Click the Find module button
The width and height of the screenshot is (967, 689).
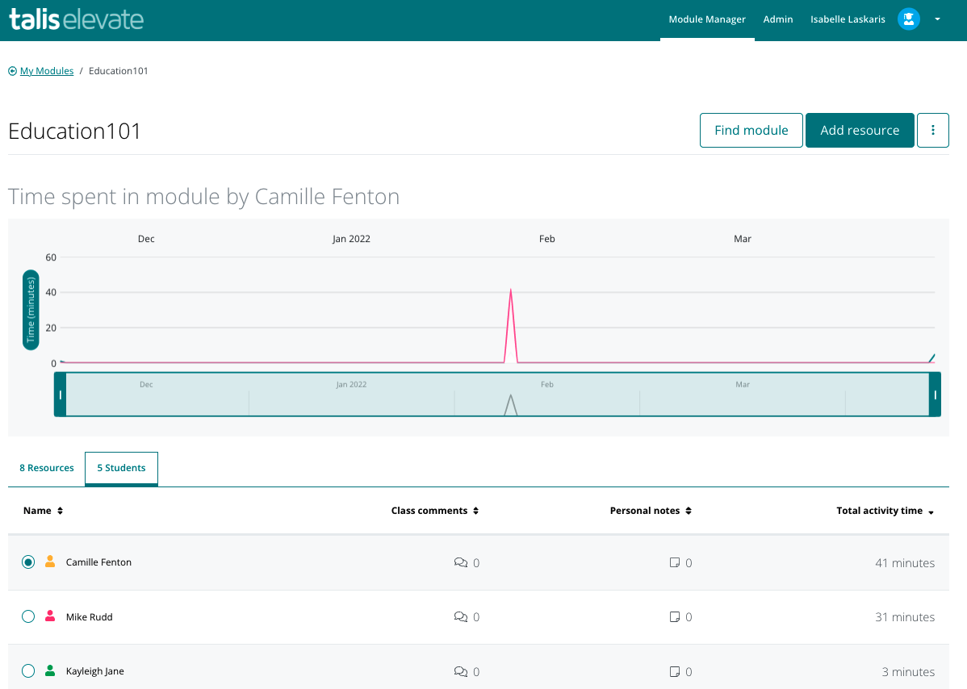point(751,130)
